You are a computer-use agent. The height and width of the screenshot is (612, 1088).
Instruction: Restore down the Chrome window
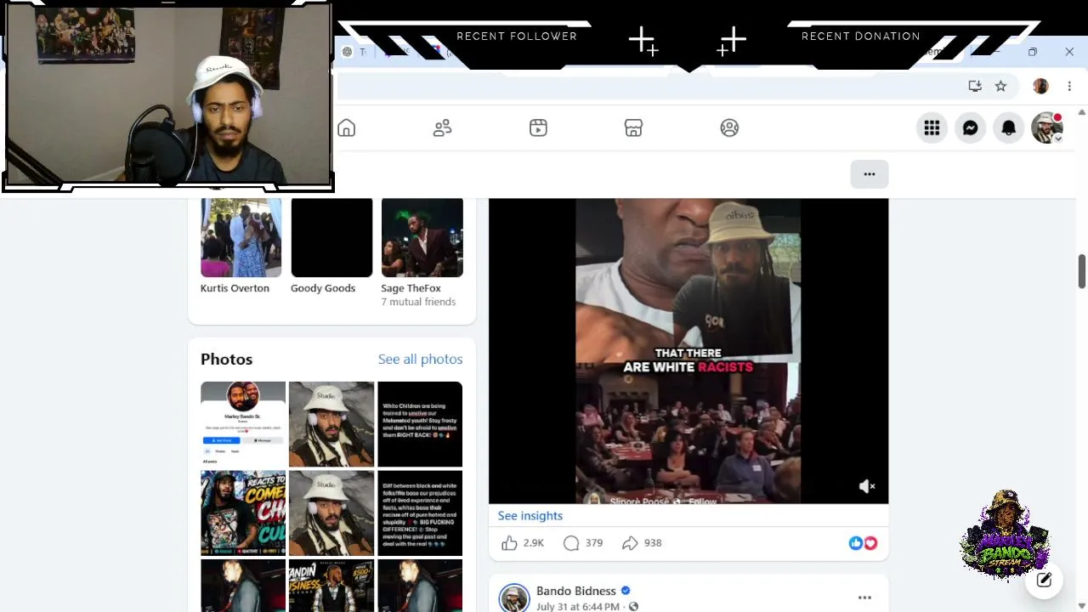(x=1032, y=52)
